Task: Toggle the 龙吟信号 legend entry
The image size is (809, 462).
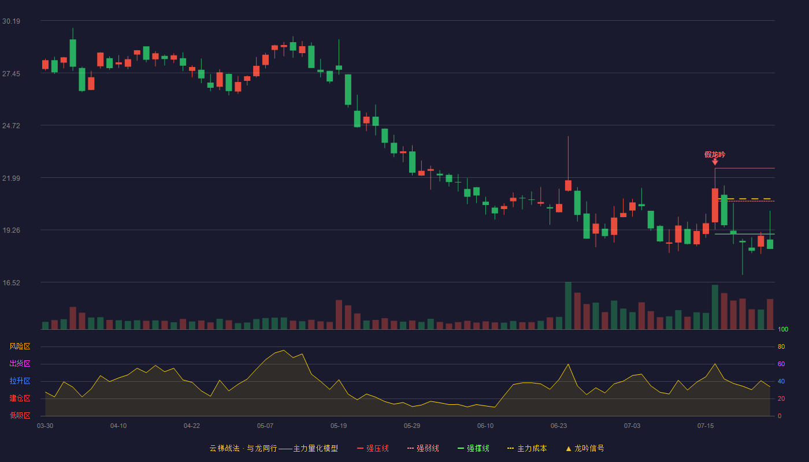Action: click(585, 448)
